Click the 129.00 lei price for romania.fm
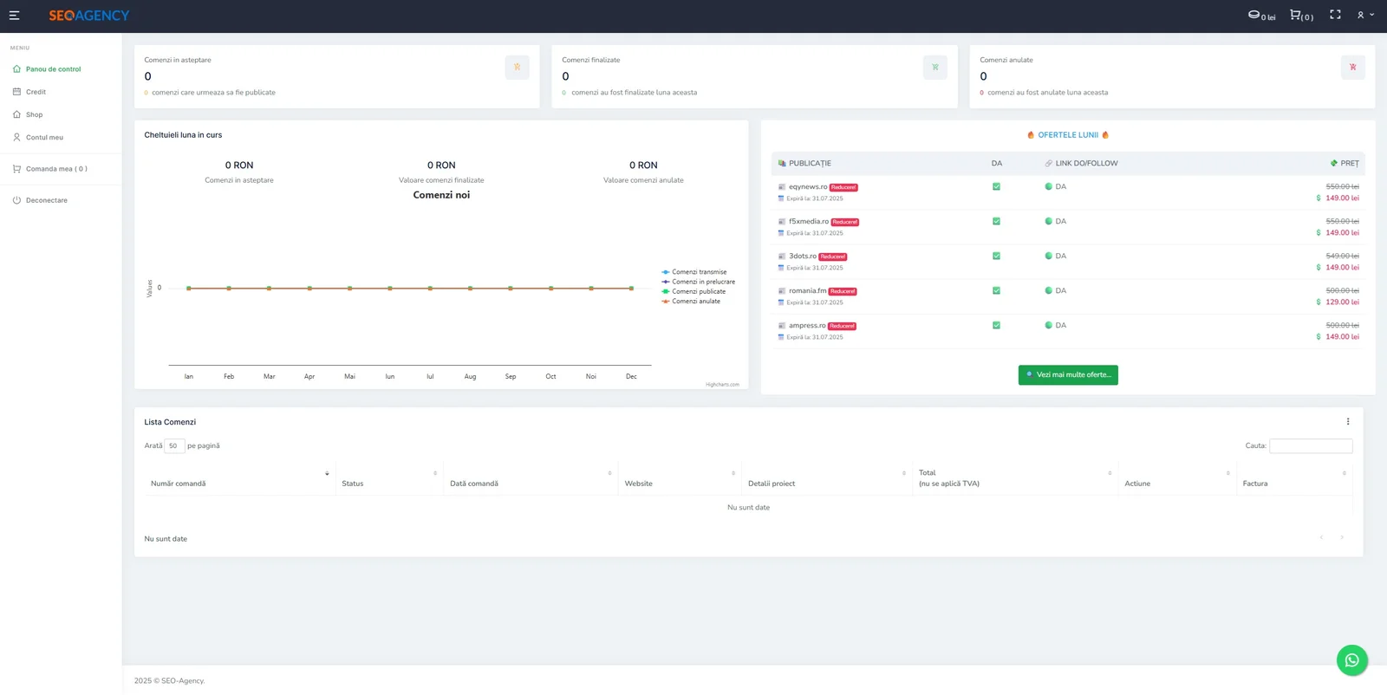 pyautogui.click(x=1342, y=302)
